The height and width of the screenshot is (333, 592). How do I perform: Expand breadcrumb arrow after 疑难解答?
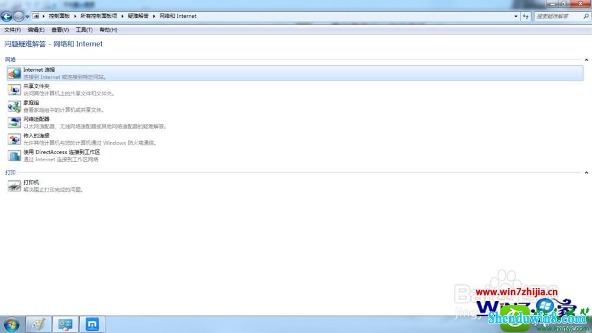(154, 16)
